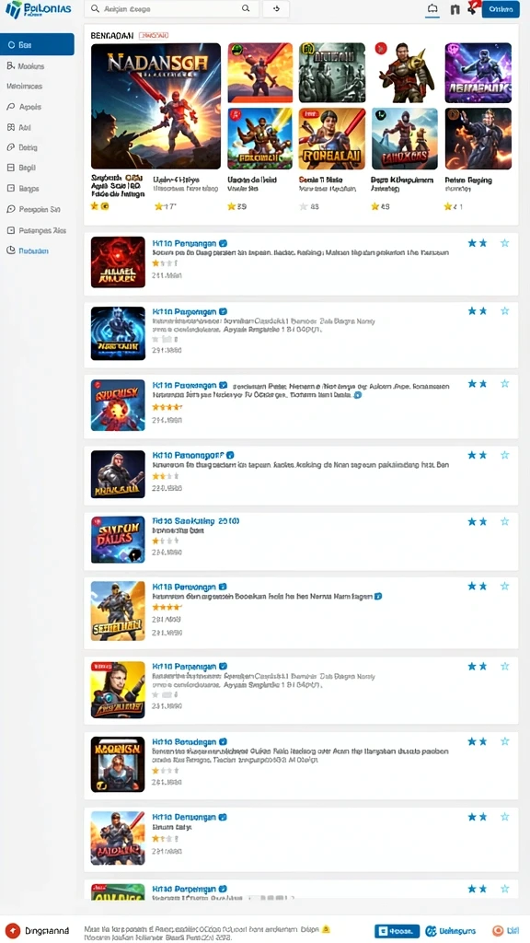Open the 'ROHBALAII' featured game thumbnail
The image size is (530, 943).
(331, 138)
